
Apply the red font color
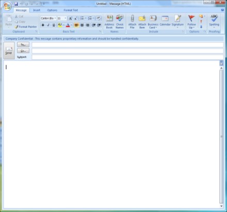click(68, 25)
